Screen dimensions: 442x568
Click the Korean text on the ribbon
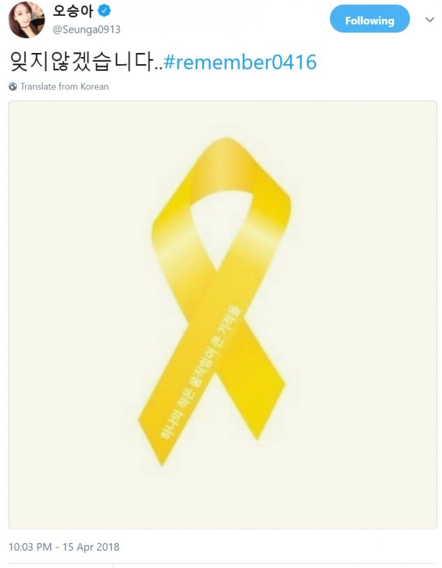point(200,373)
